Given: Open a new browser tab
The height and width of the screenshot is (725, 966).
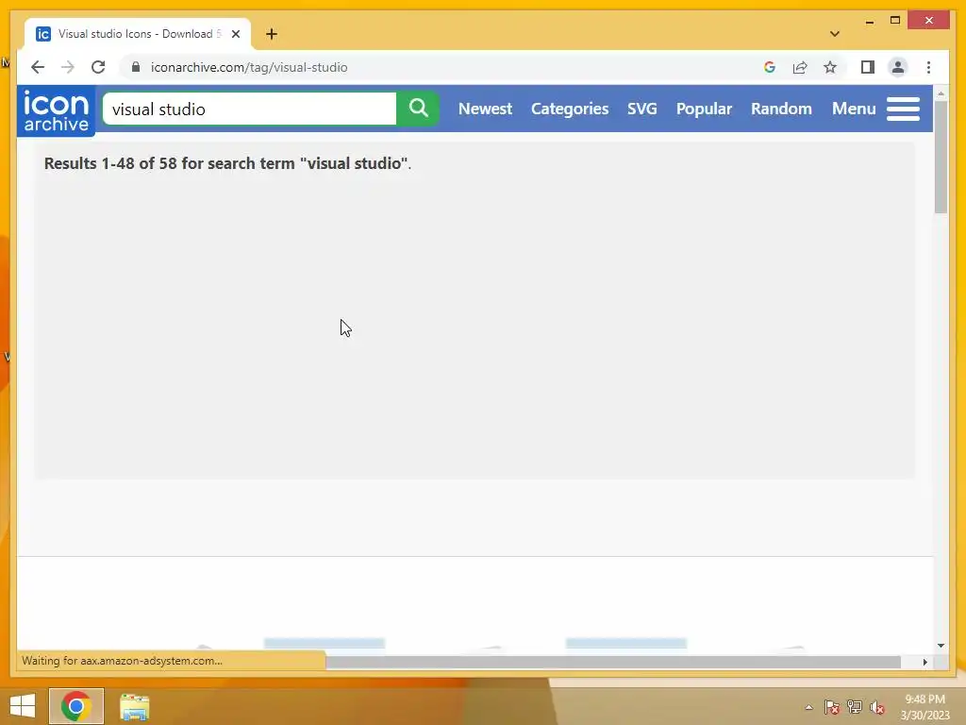Looking at the screenshot, I should (272, 34).
